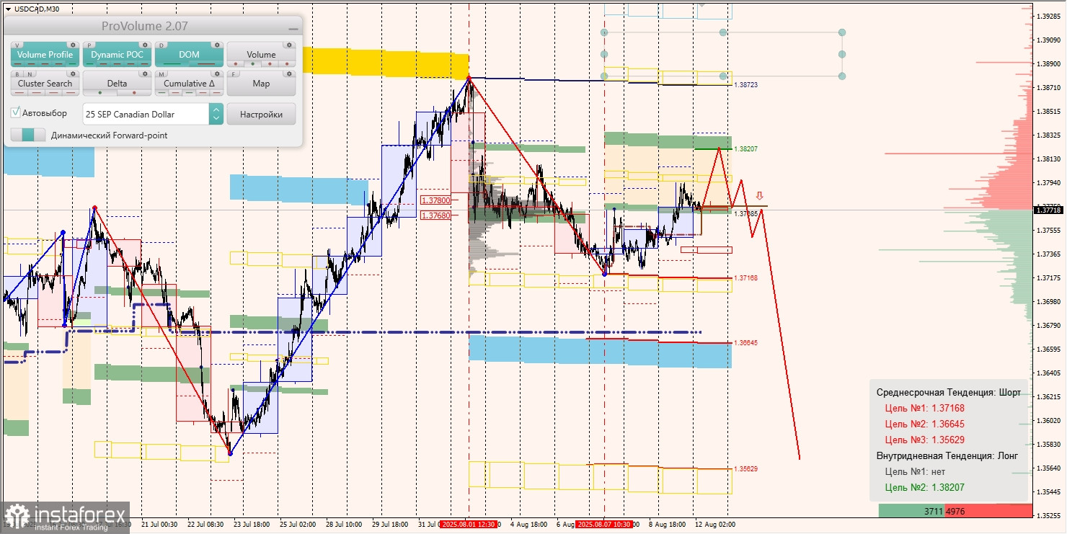Click the red 4976 volume bar
Viewport: 1067px width, 534px height.
pyautogui.click(x=988, y=511)
